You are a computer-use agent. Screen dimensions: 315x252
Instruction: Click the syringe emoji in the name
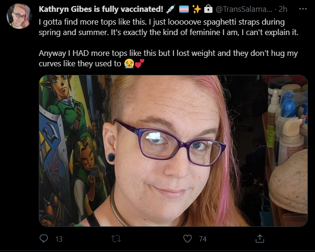(171, 9)
